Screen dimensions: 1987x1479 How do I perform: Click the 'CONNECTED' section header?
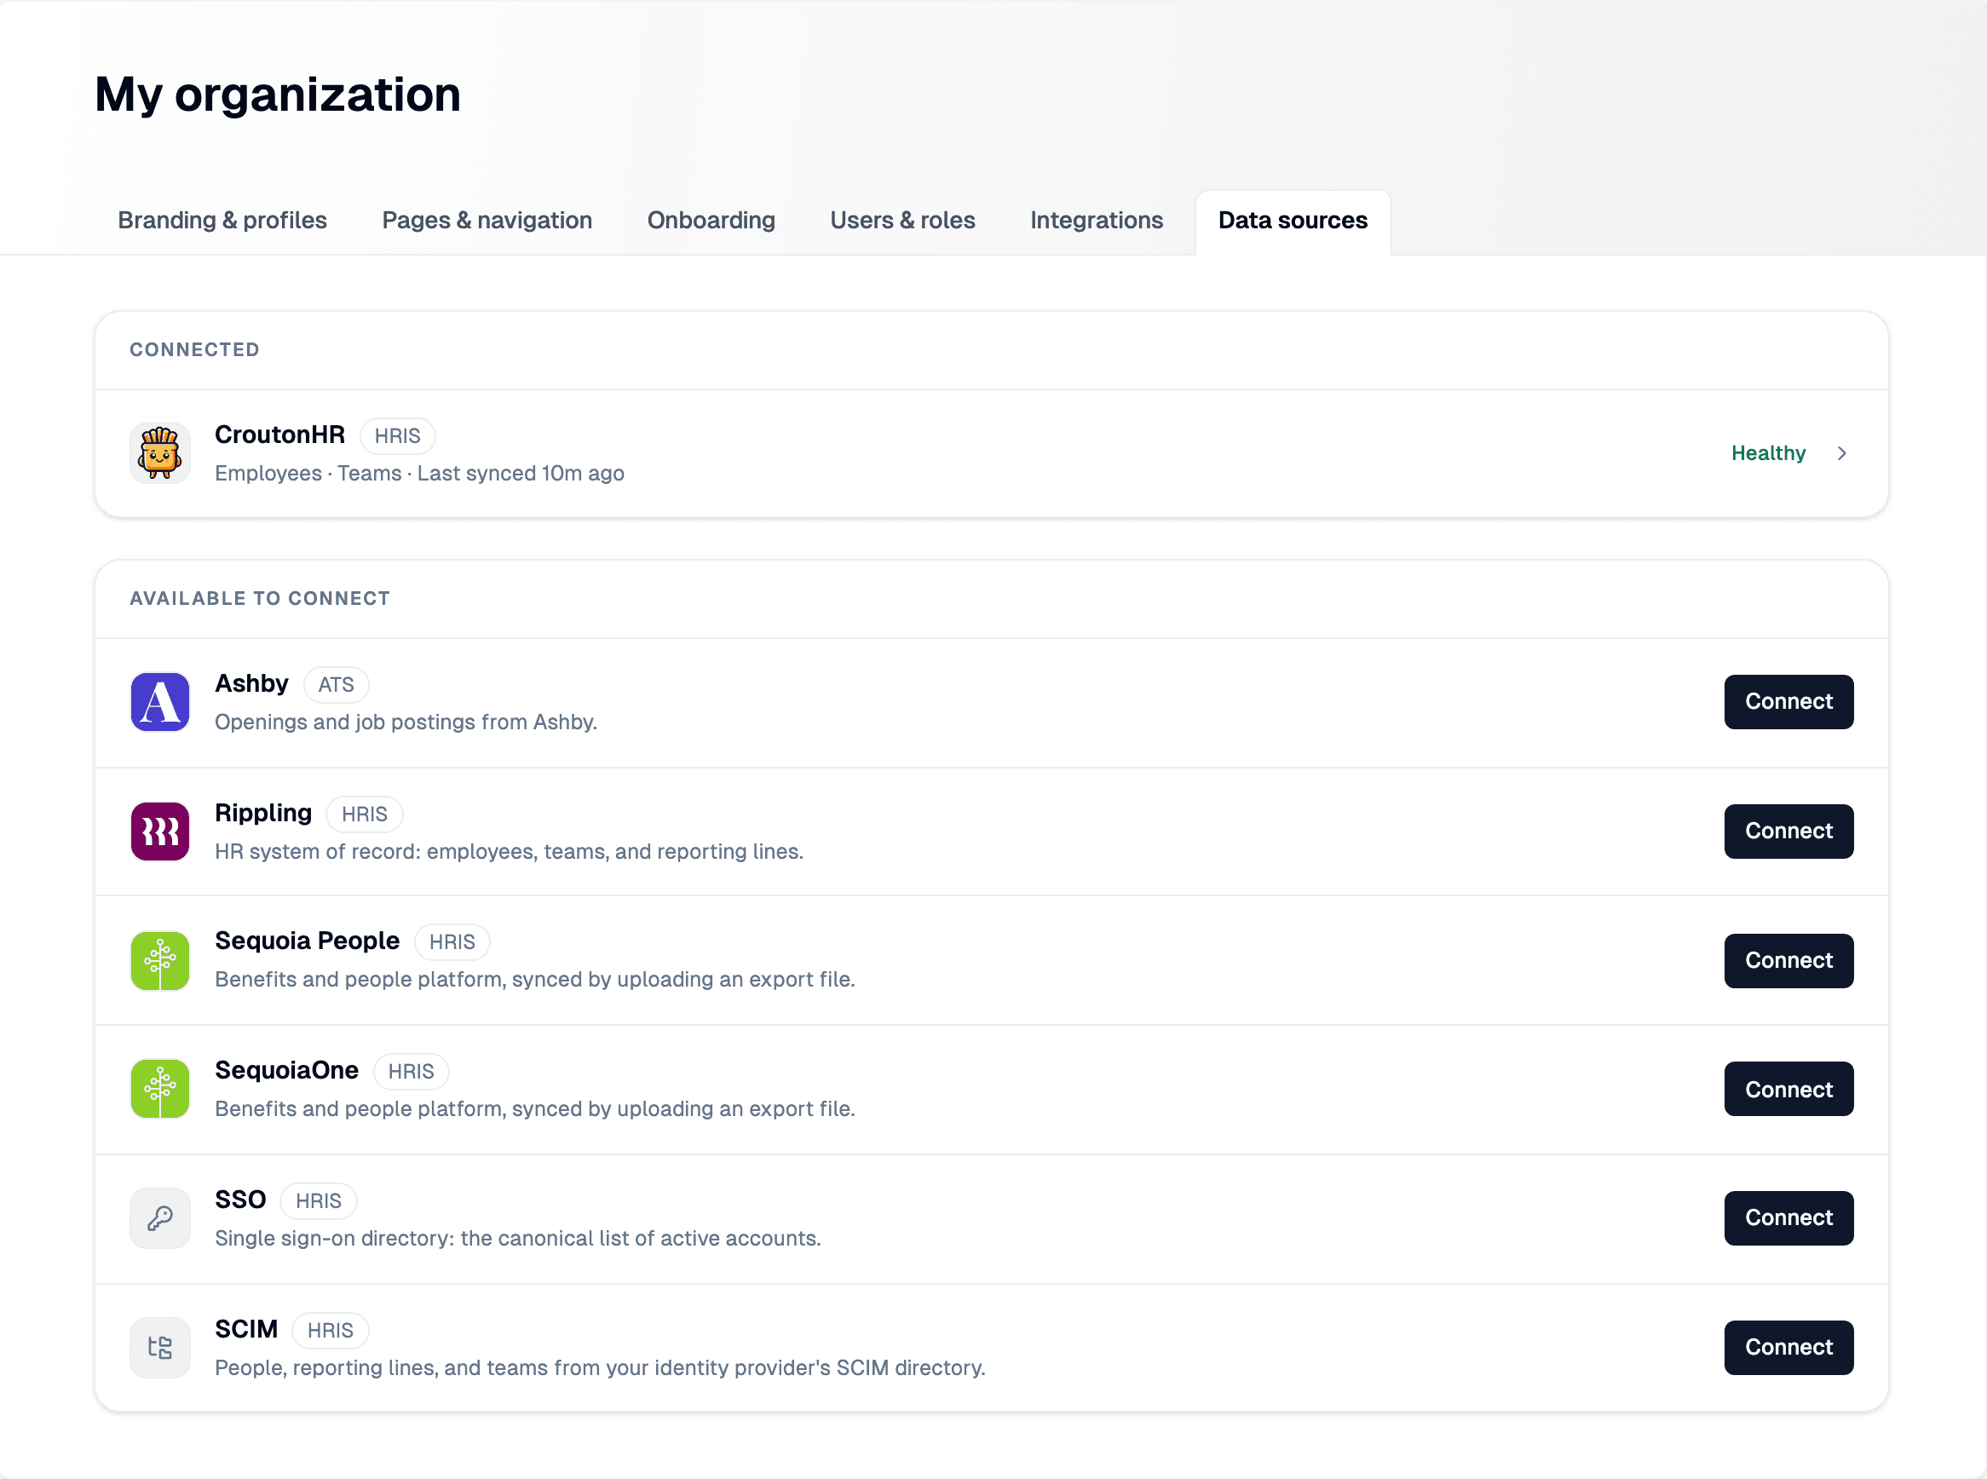click(x=194, y=349)
